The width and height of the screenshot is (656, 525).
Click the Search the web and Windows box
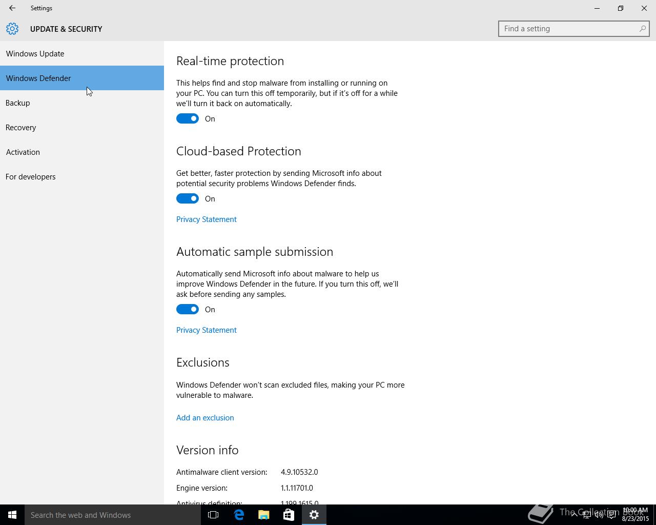[x=113, y=515]
